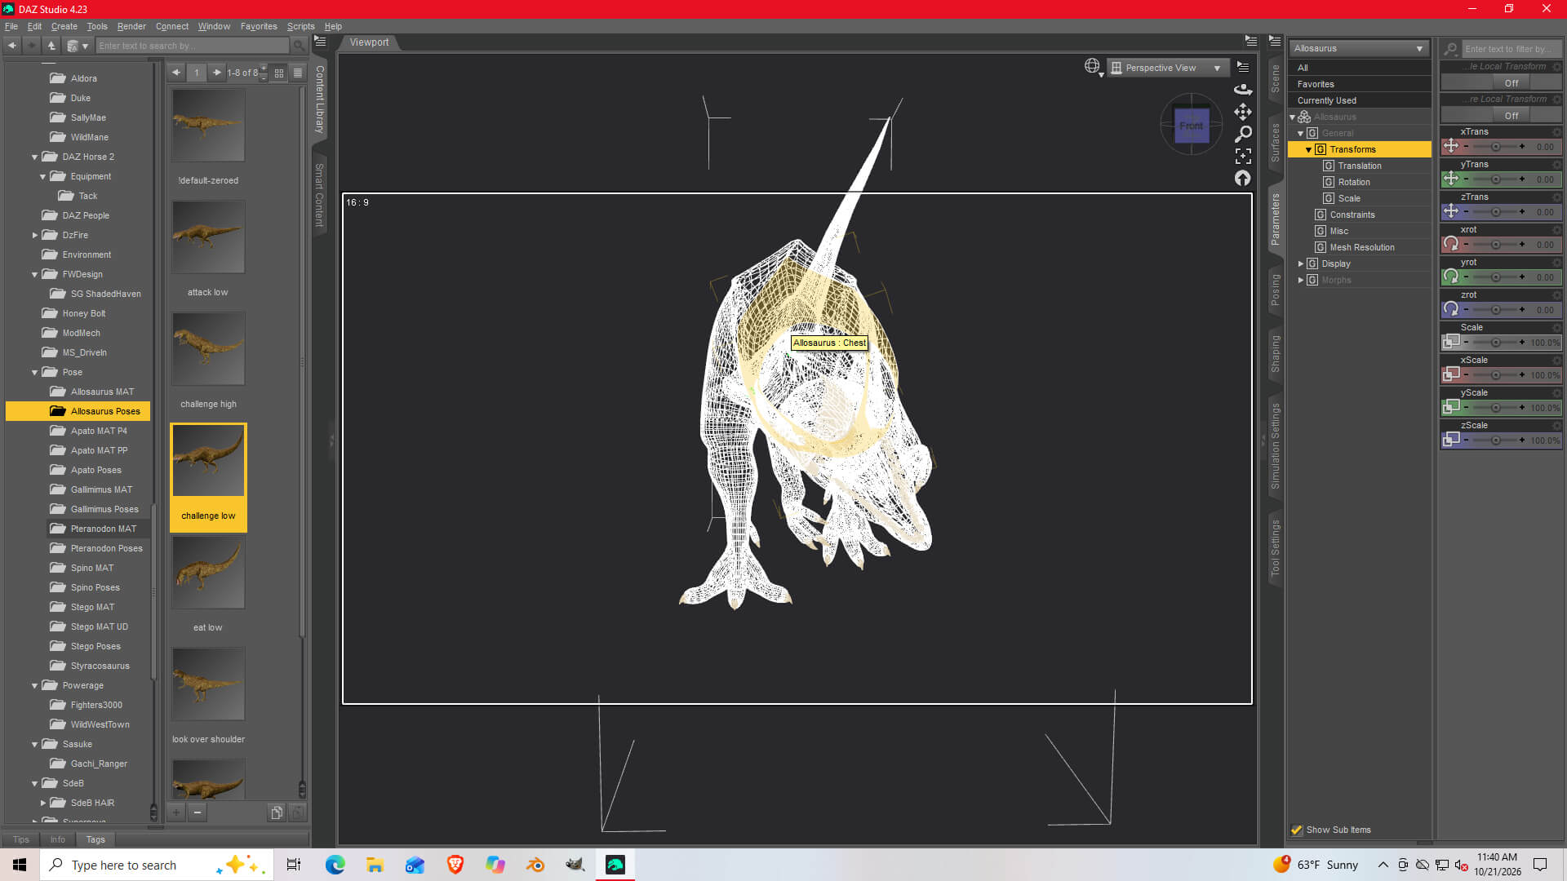Click the Content Library back arrow icon

click(x=12, y=46)
